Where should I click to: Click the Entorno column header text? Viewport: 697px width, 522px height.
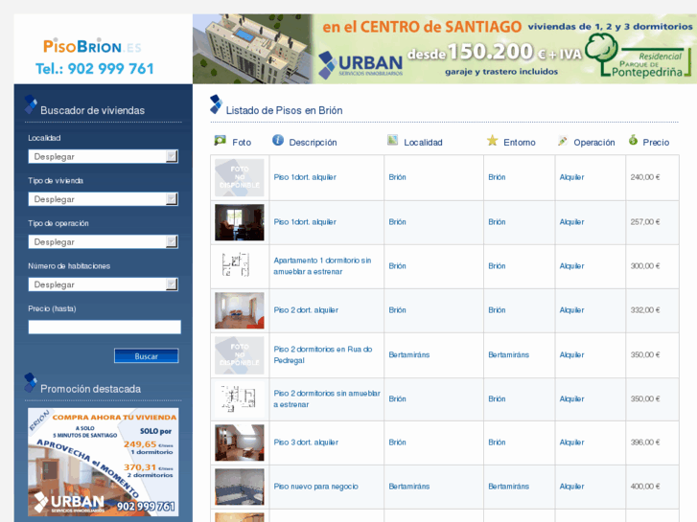pyautogui.click(x=520, y=142)
